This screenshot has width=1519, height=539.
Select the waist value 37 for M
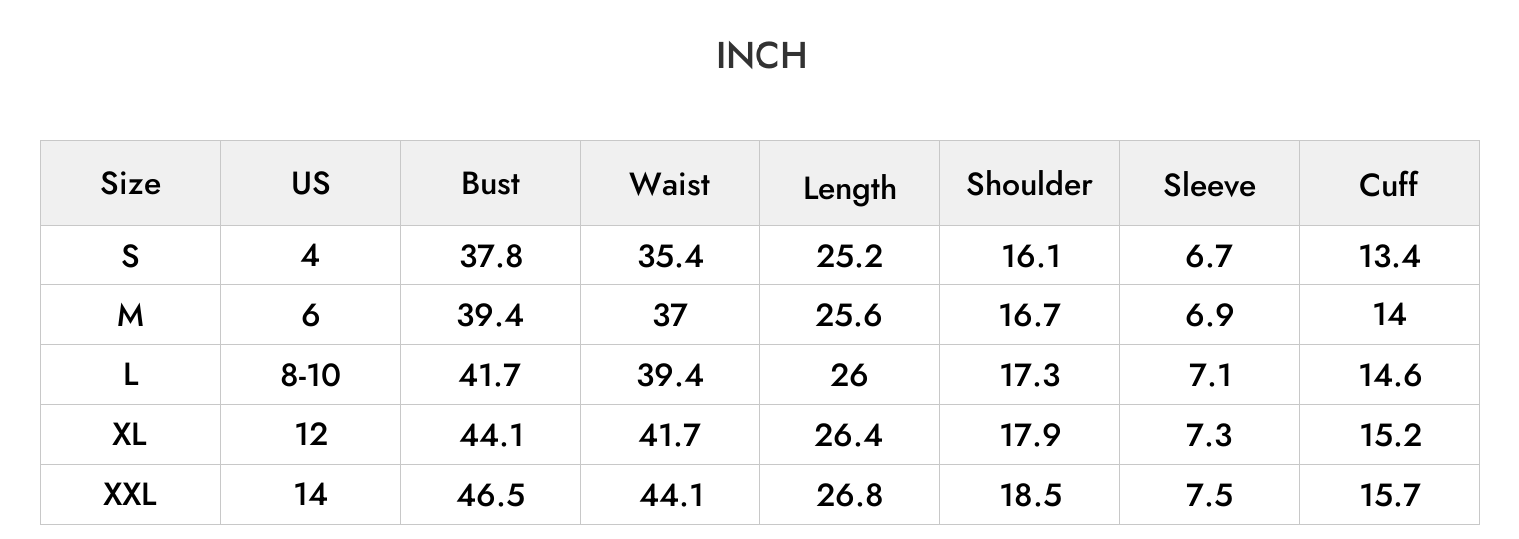click(670, 315)
